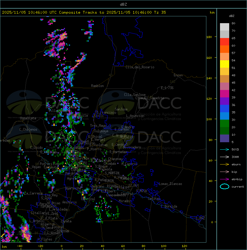Viewport: 247px width, 250px height.
Task: Click the eb+bip legend label
Action: pos(237,179)
